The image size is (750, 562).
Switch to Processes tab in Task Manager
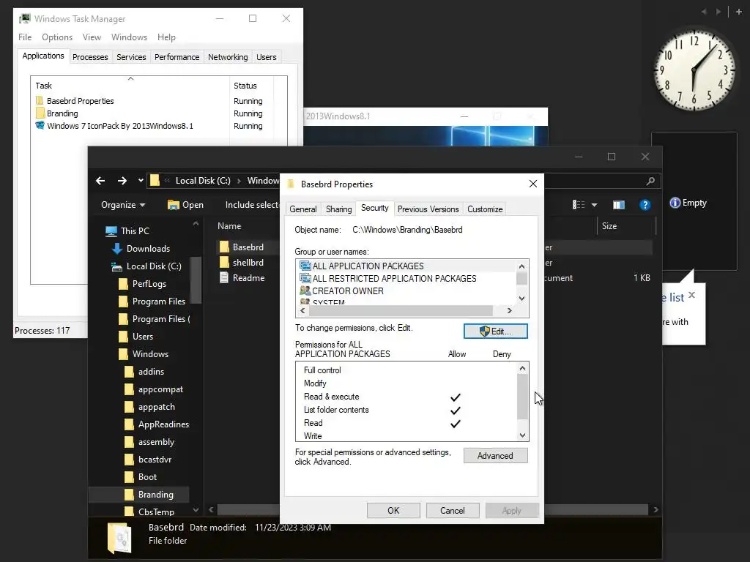[x=90, y=57]
